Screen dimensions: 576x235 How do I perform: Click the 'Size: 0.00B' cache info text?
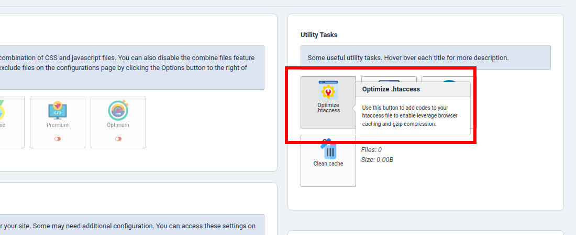[377, 160]
